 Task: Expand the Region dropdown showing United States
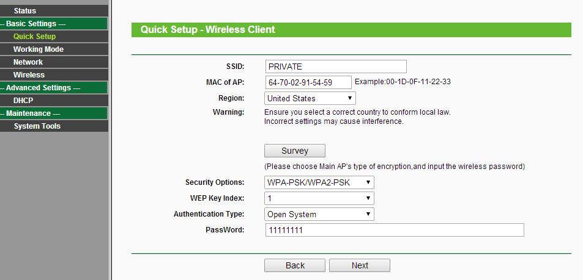(x=310, y=98)
